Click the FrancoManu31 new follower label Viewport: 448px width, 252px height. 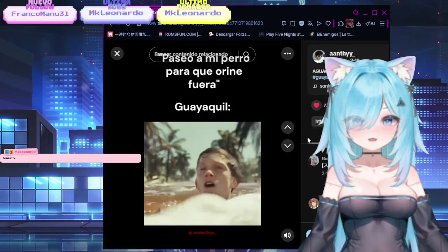[x=40, y=14]
